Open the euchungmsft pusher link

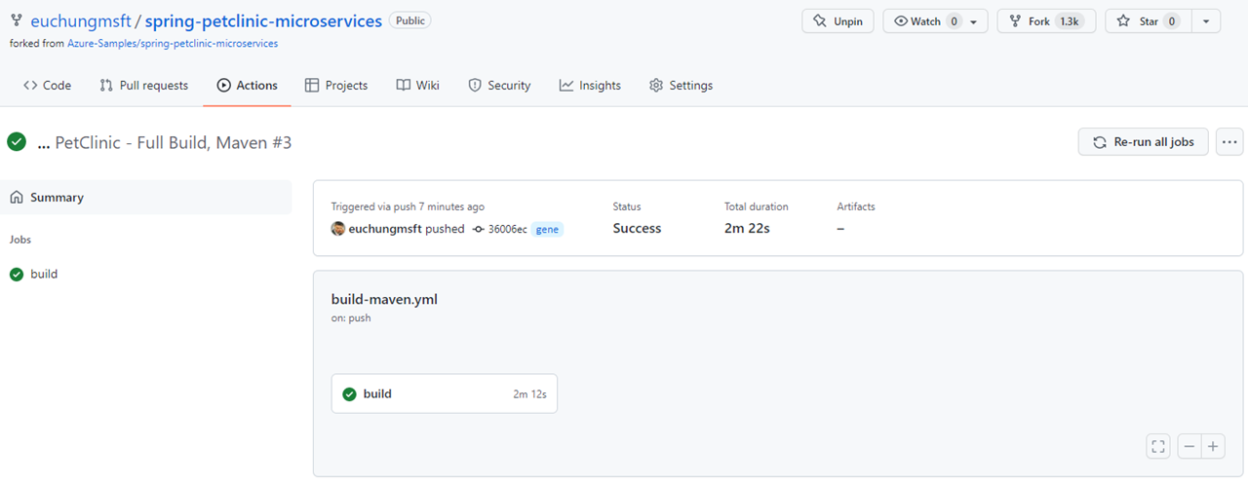click(385, 229)
